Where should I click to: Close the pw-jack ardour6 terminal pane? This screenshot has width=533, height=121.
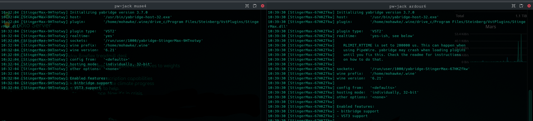[x=529, y=6]
